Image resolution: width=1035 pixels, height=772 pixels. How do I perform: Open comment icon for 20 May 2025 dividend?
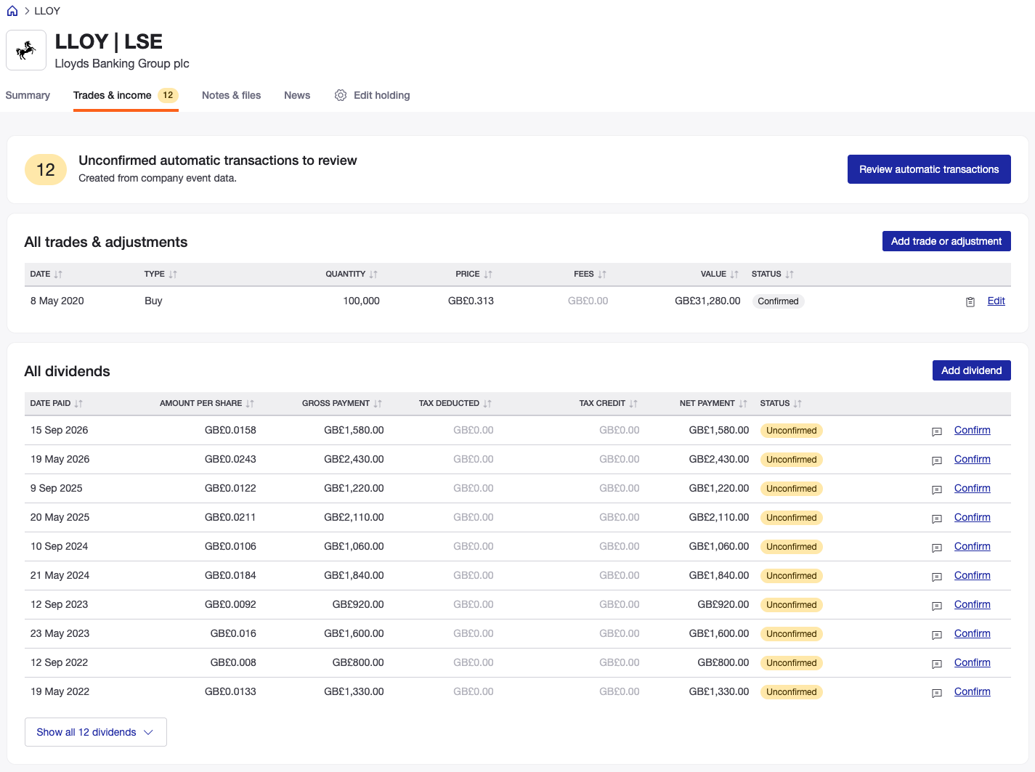[937, 519]
